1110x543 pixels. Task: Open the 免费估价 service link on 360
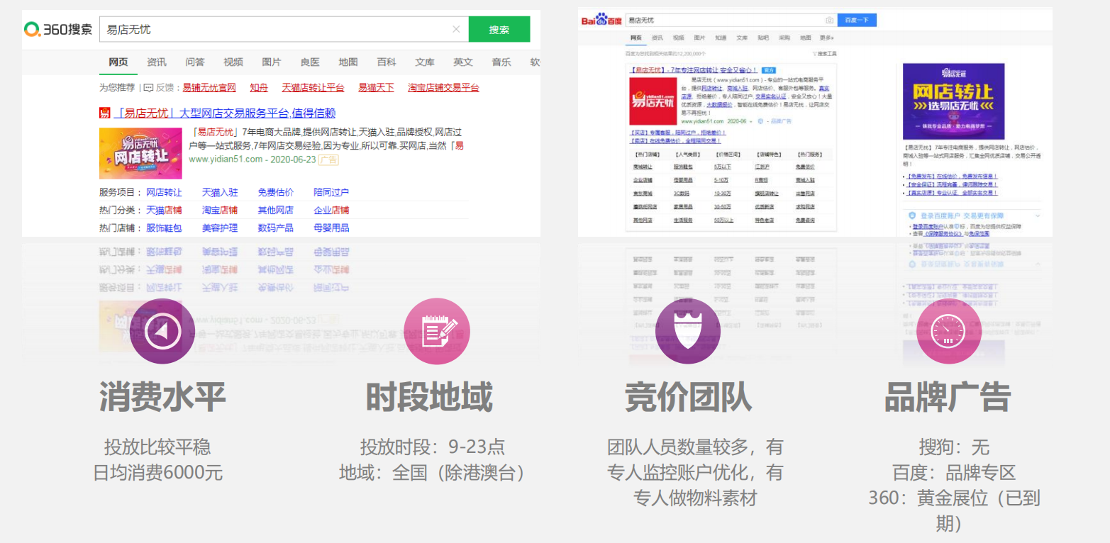tap(276, 193)
